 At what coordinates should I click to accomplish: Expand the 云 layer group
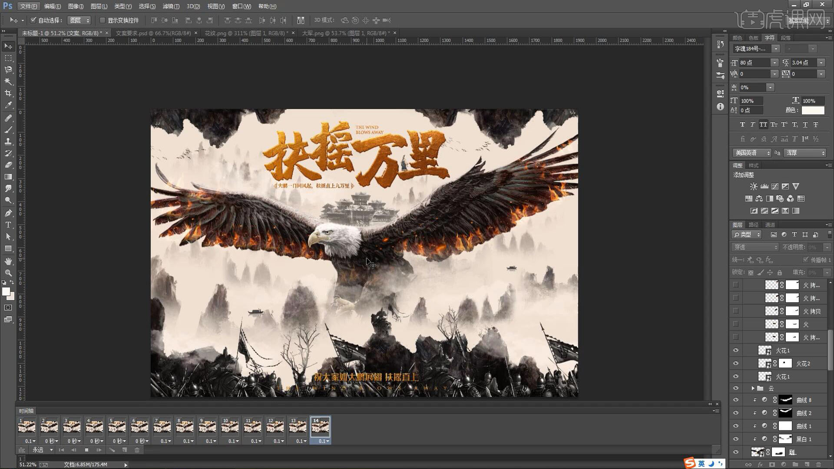click(753, 388)
